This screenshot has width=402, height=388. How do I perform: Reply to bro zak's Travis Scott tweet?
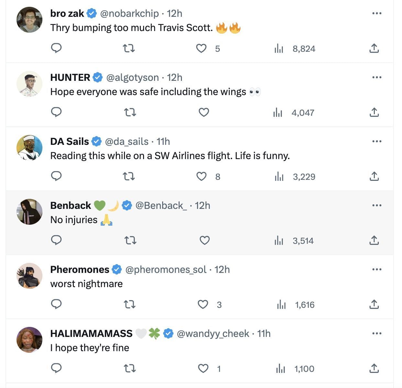click(x=57, y=48)
